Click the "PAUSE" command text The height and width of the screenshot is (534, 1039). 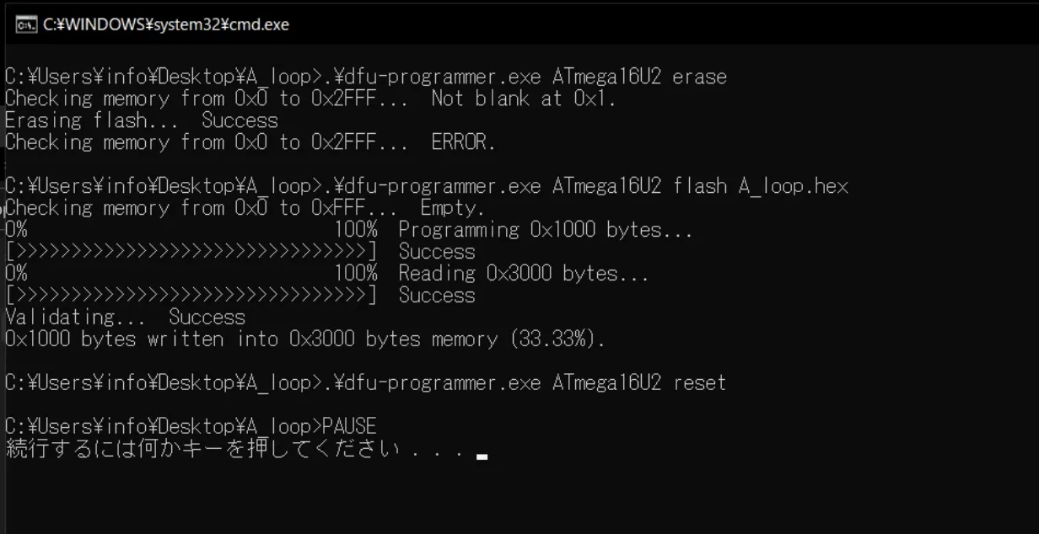click(x=349, y=427)
